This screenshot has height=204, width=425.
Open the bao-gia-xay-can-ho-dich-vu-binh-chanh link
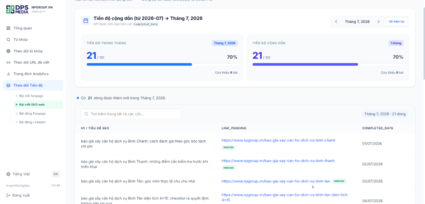tap(278, 140)
